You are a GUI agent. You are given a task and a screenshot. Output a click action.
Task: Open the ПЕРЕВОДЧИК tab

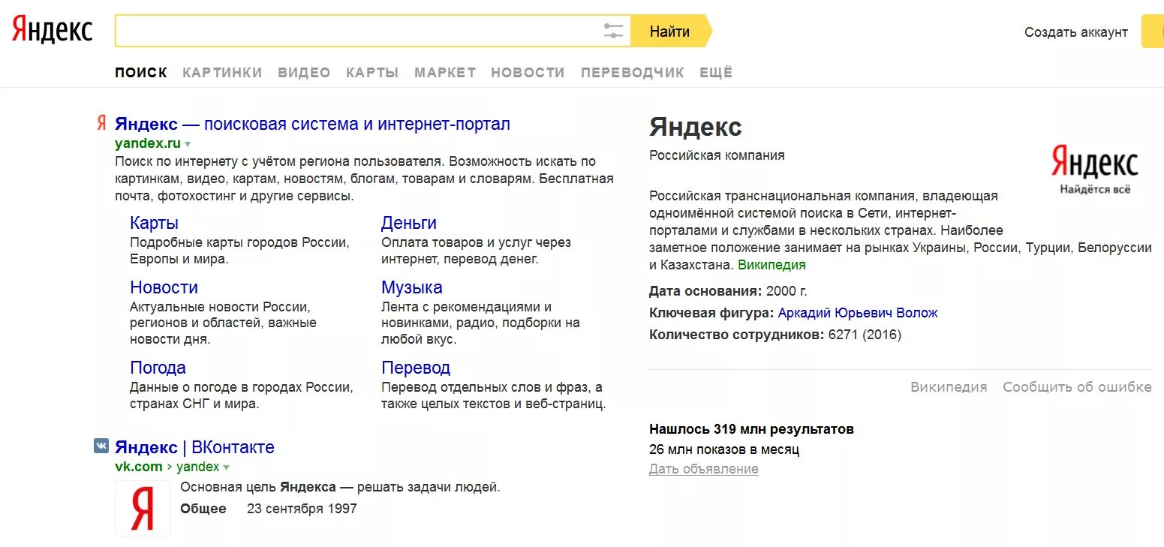pos(632,73)
